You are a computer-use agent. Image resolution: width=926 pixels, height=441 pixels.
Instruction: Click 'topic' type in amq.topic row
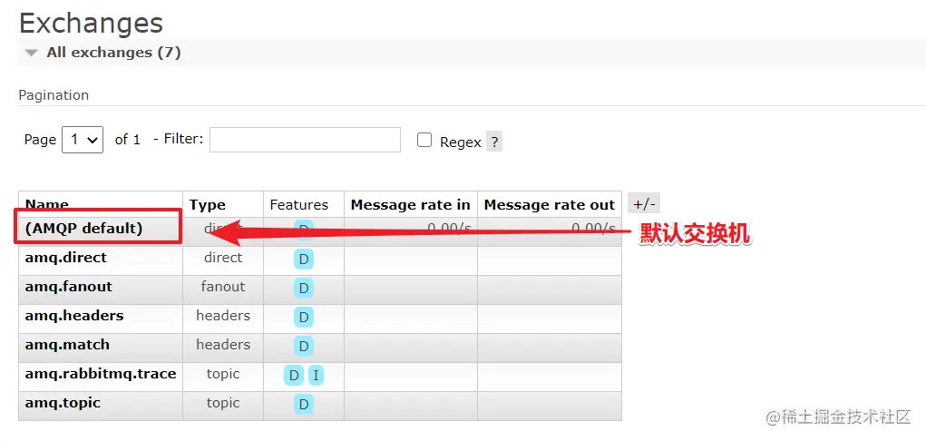click(x=223, y=403)
